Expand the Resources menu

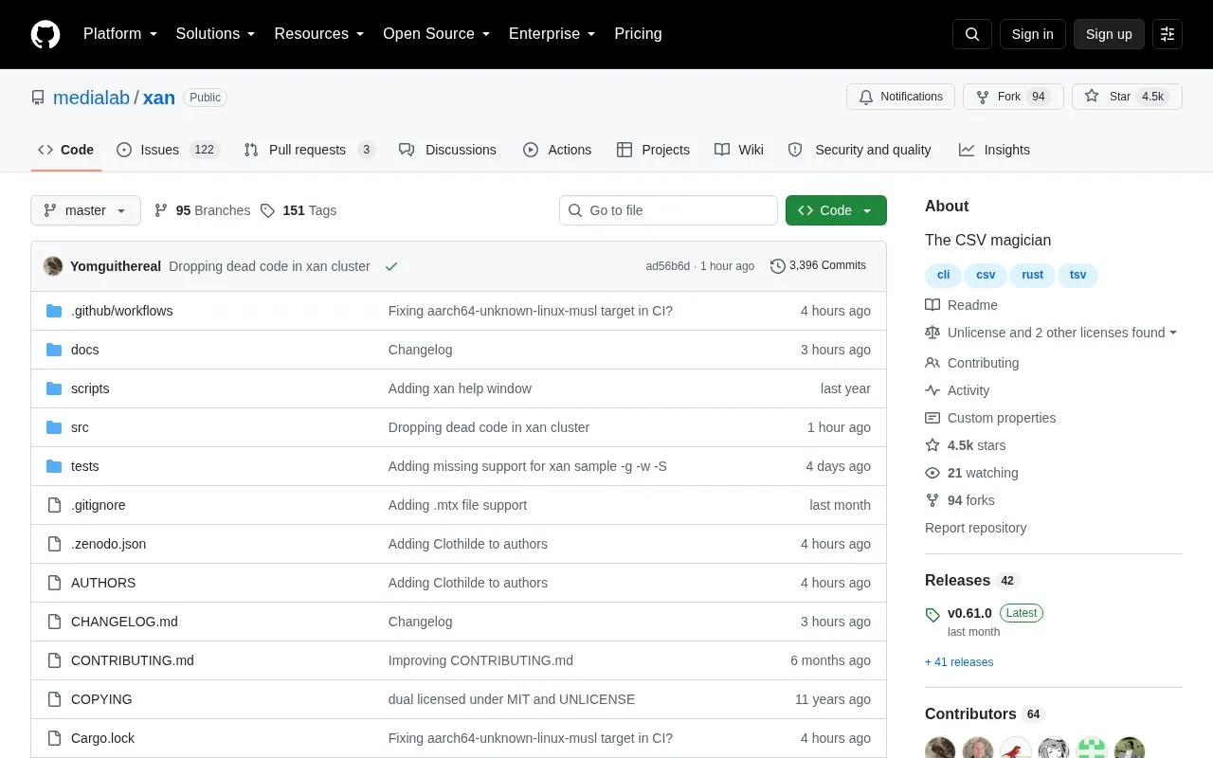coord(319,34)
